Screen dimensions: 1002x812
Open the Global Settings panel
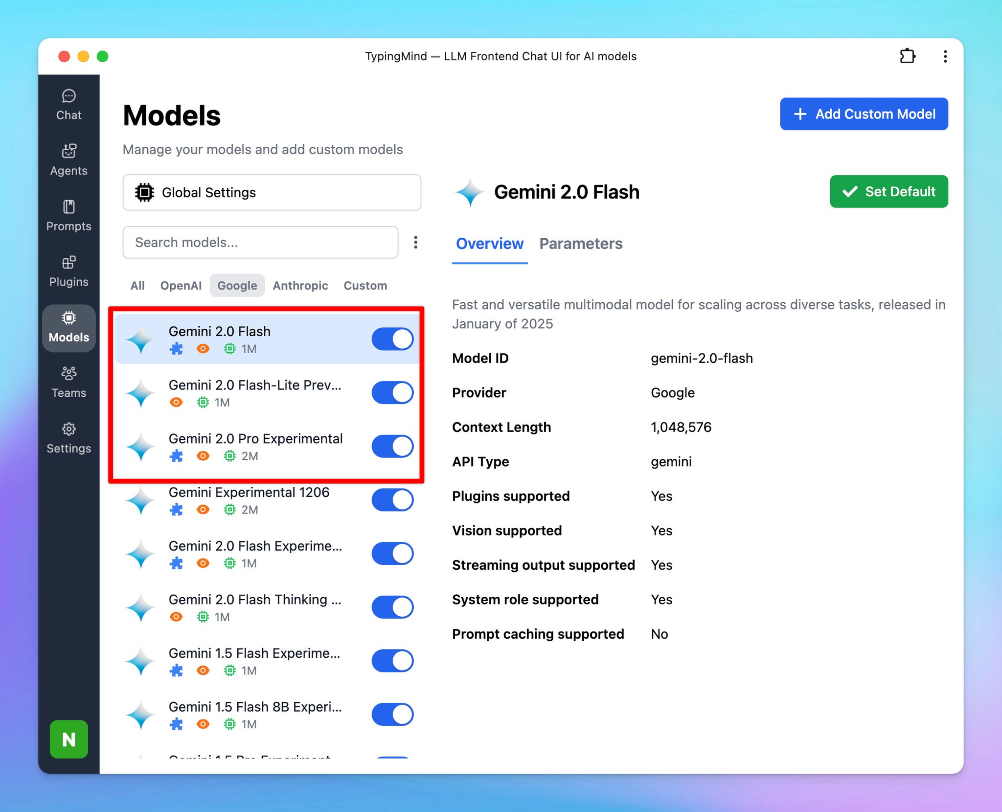pyautogui.click(x=272, y=192)
